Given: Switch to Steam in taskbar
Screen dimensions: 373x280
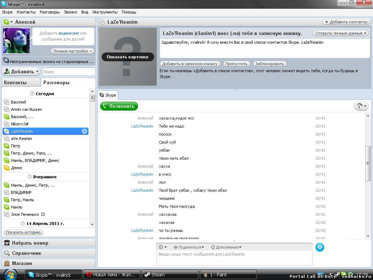Looking at the screenshot, I should 170,275.
